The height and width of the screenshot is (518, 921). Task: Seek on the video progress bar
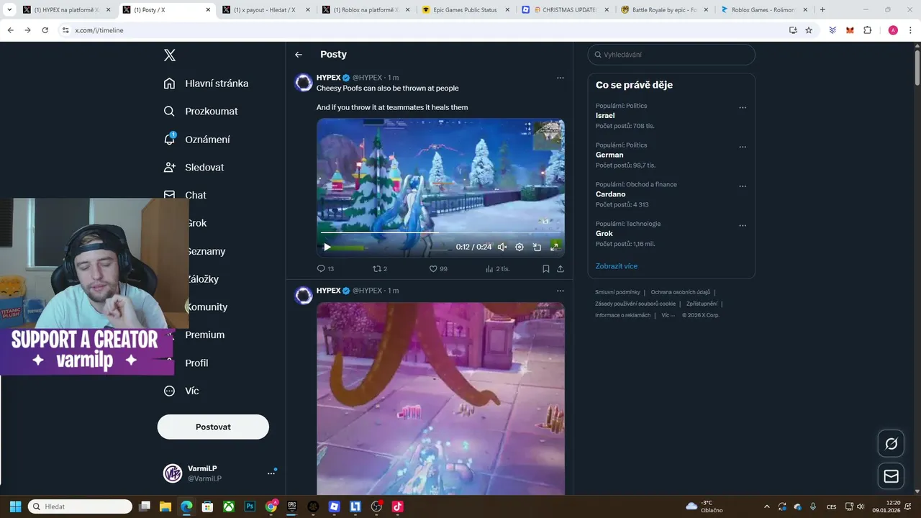[x=440, y=233]
